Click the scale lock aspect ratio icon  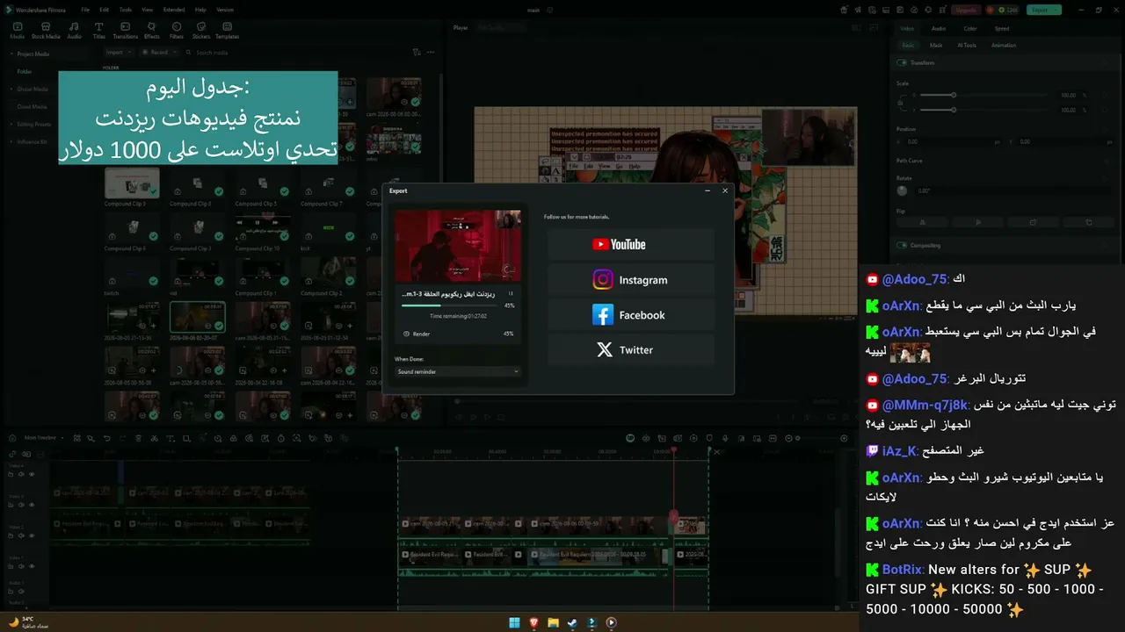[x=900, y=103]
